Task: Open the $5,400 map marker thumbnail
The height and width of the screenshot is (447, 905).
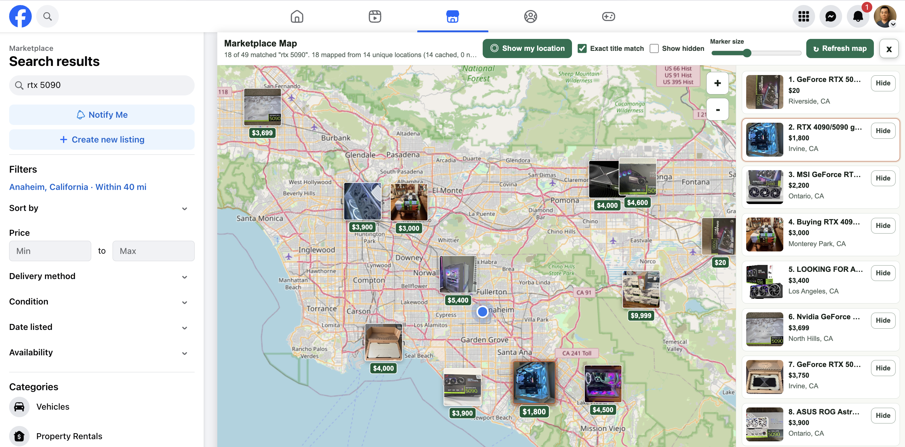Action: coord(458,274)
